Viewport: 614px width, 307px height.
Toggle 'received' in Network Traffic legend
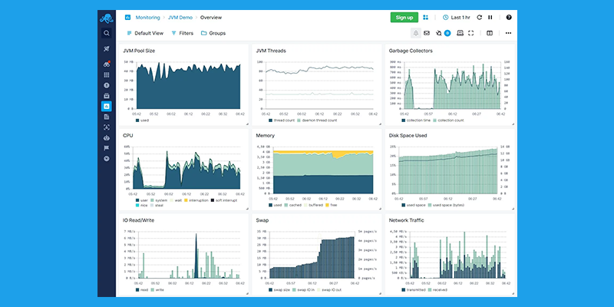coord(438,290)
